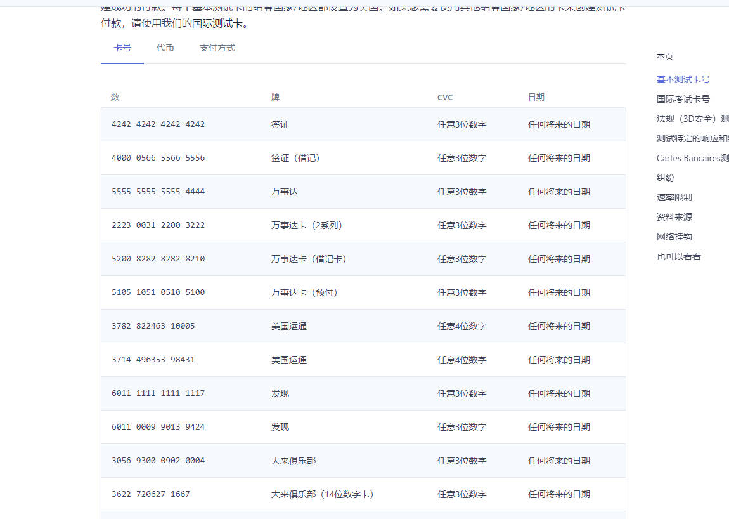This screenshot has height=519, width=729.
Task: Select card number 5555 5555 5555 4444
Action: click(158, 192)
